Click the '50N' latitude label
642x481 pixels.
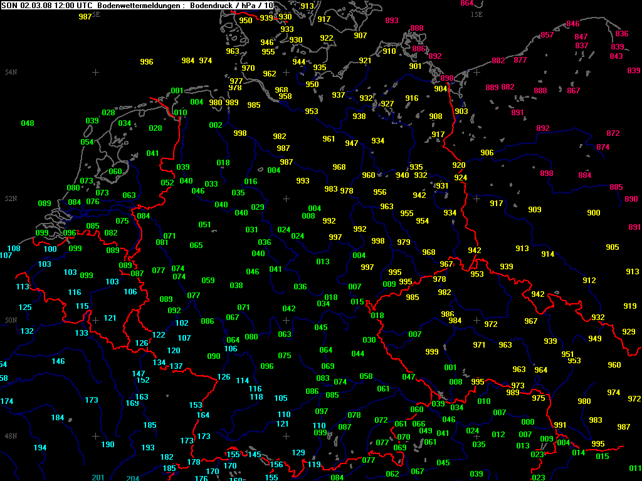[x=11, y=320]
